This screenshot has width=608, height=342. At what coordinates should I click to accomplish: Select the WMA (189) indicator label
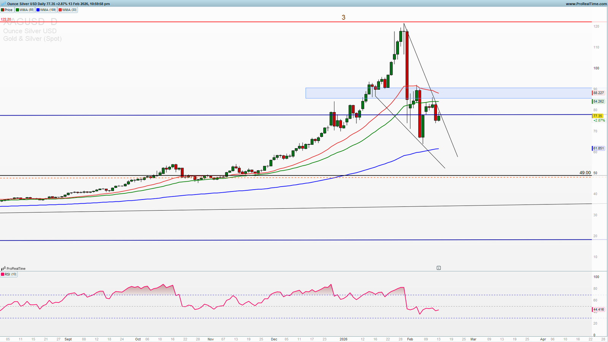click(46, 10)
